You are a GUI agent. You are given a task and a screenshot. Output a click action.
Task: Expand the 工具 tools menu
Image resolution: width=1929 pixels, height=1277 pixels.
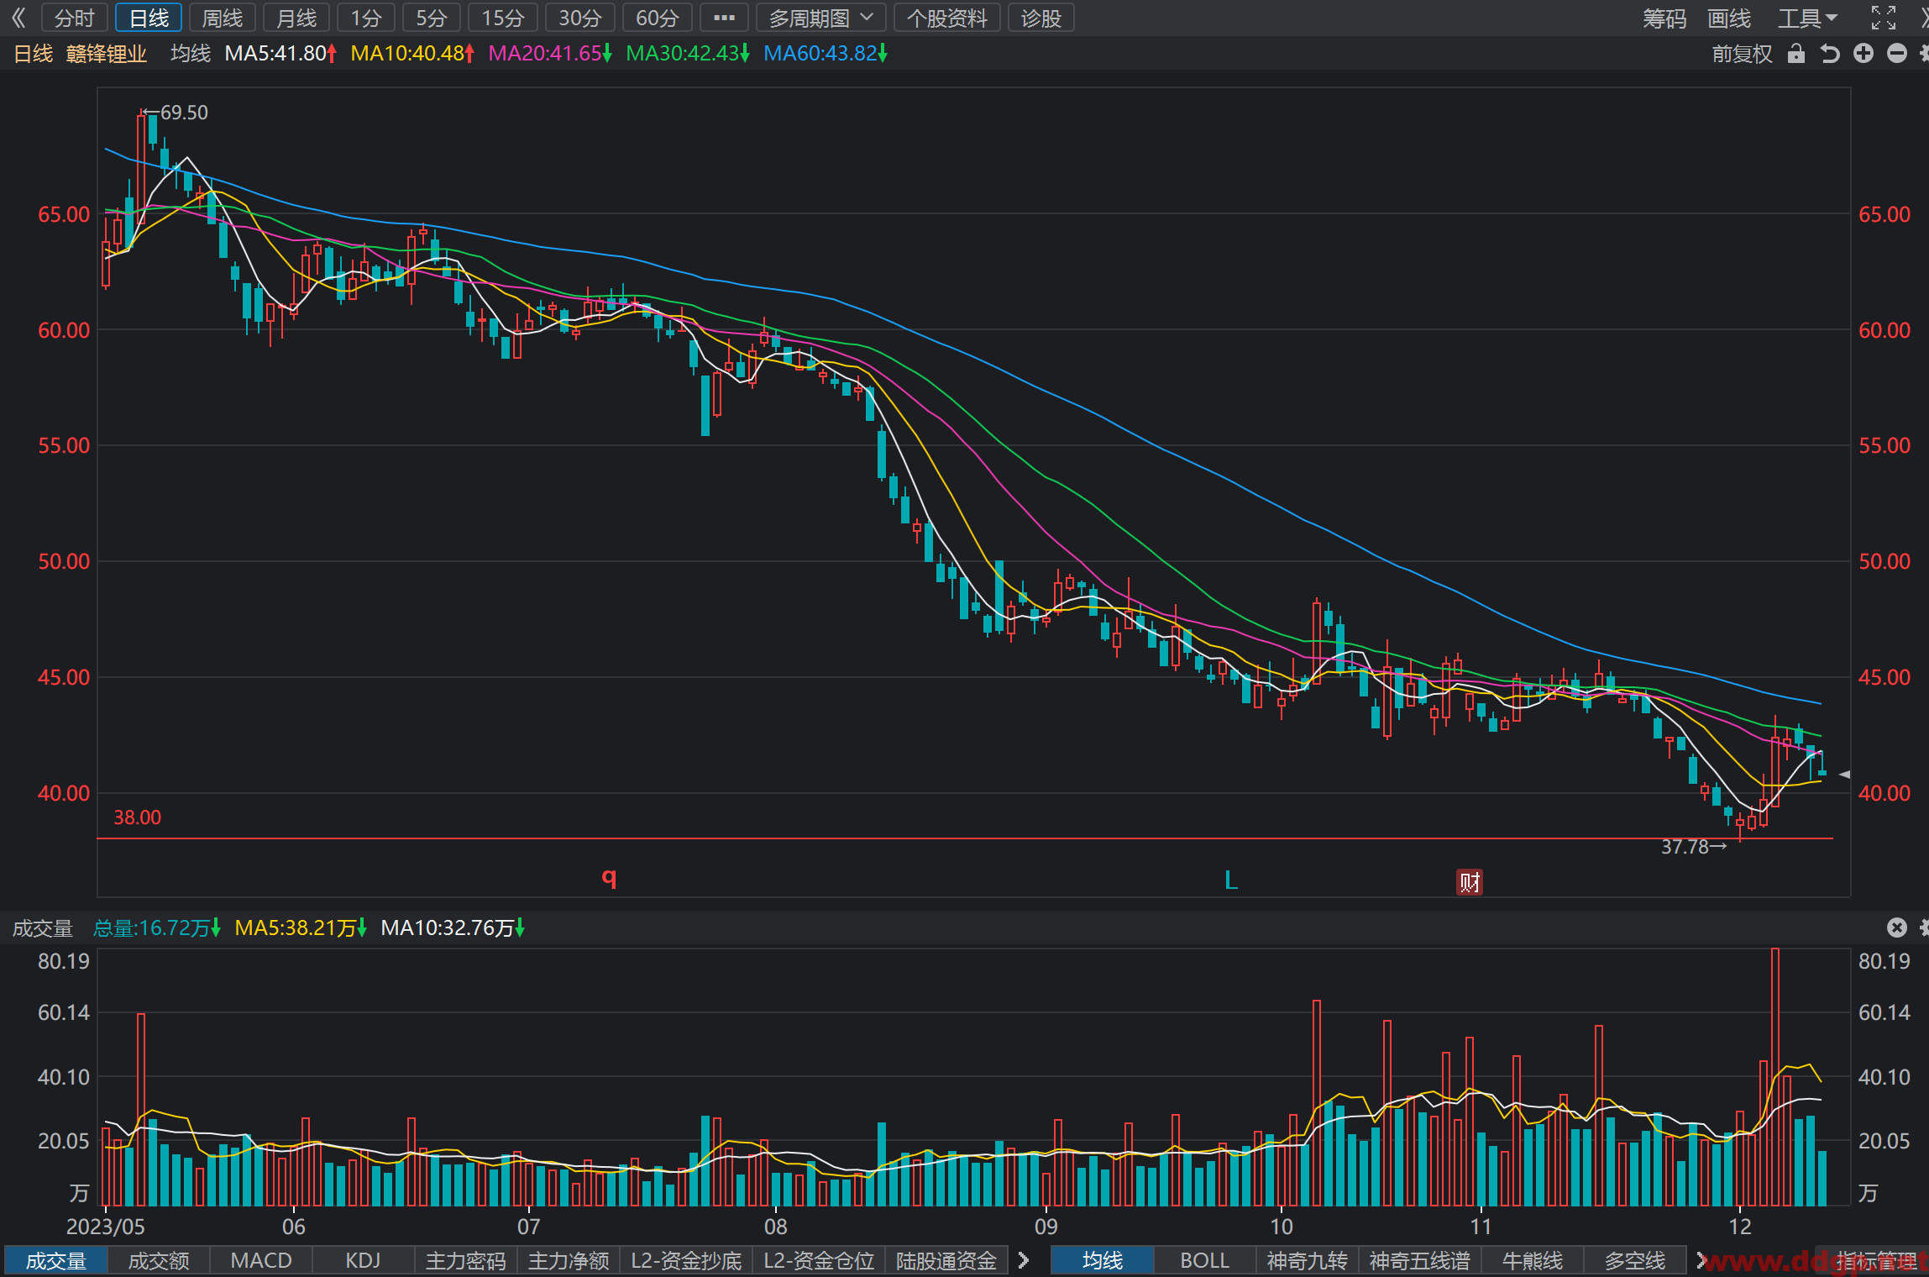[1807, 18]
